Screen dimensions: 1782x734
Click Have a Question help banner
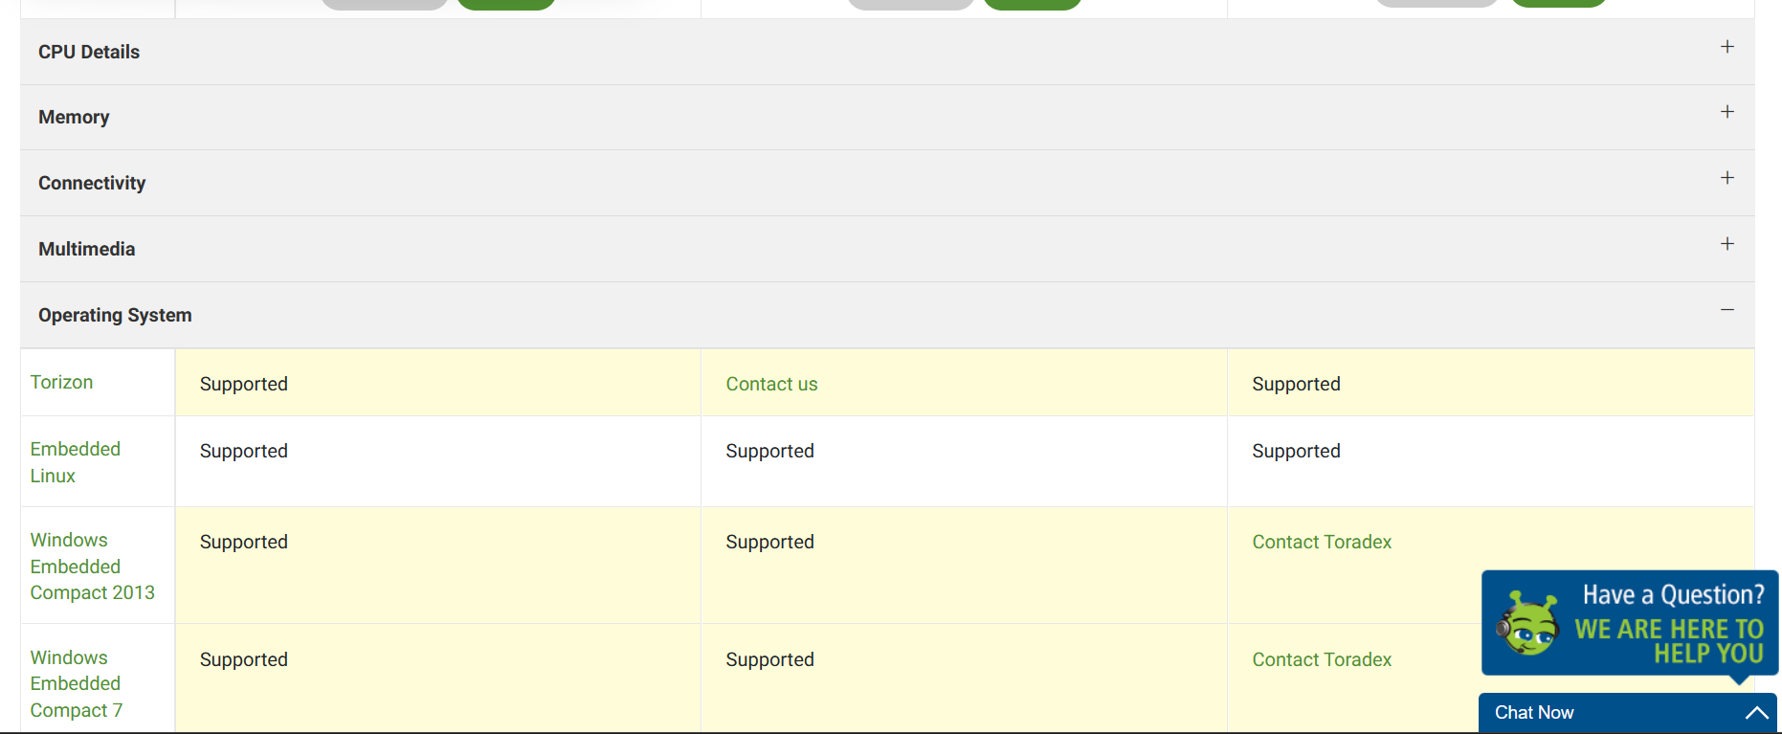coord(1630,623)
